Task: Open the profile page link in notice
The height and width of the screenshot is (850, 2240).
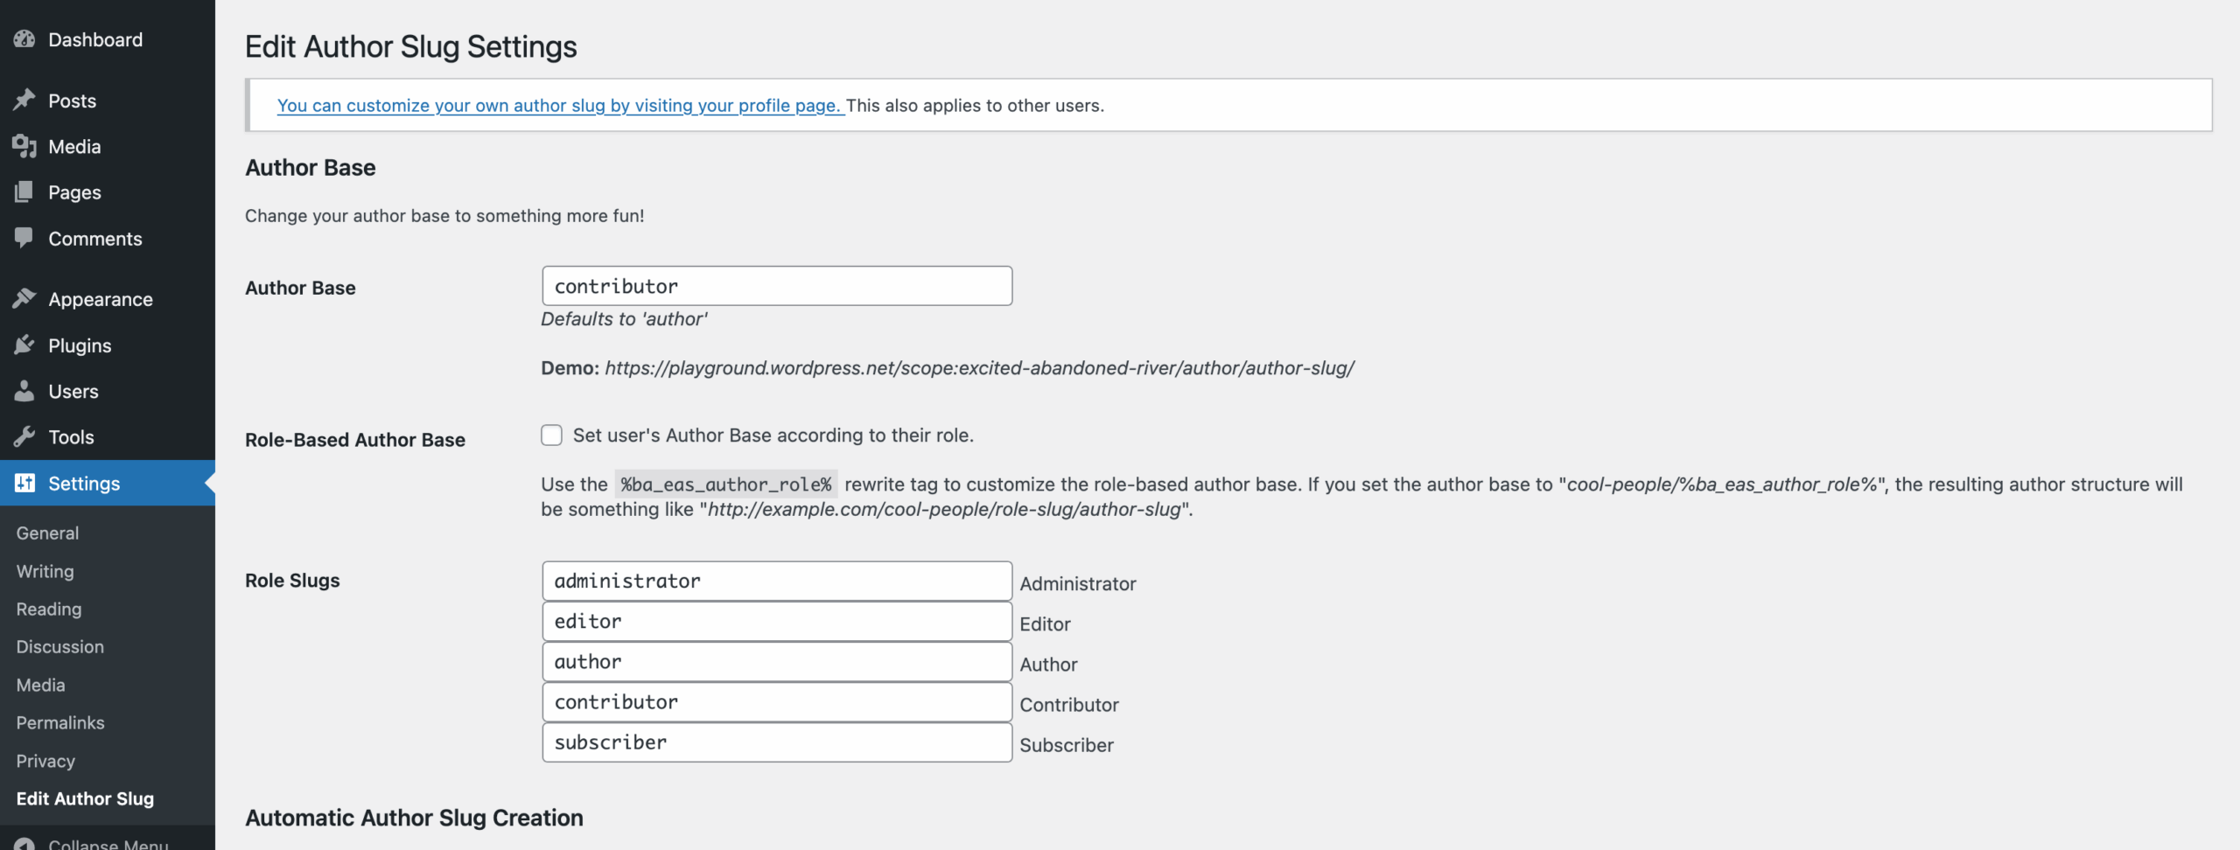Action: coord(560,106)
